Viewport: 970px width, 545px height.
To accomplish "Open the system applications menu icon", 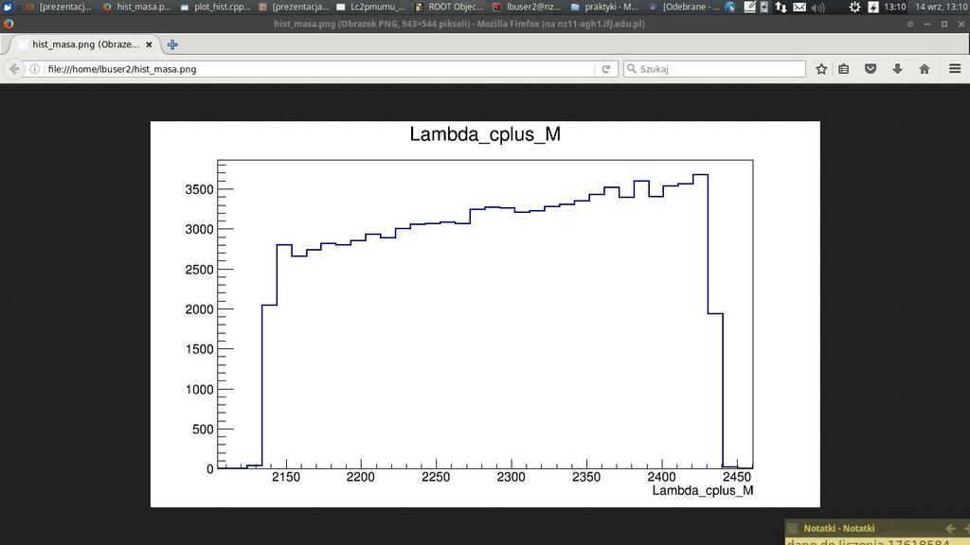I will point(8,7).
